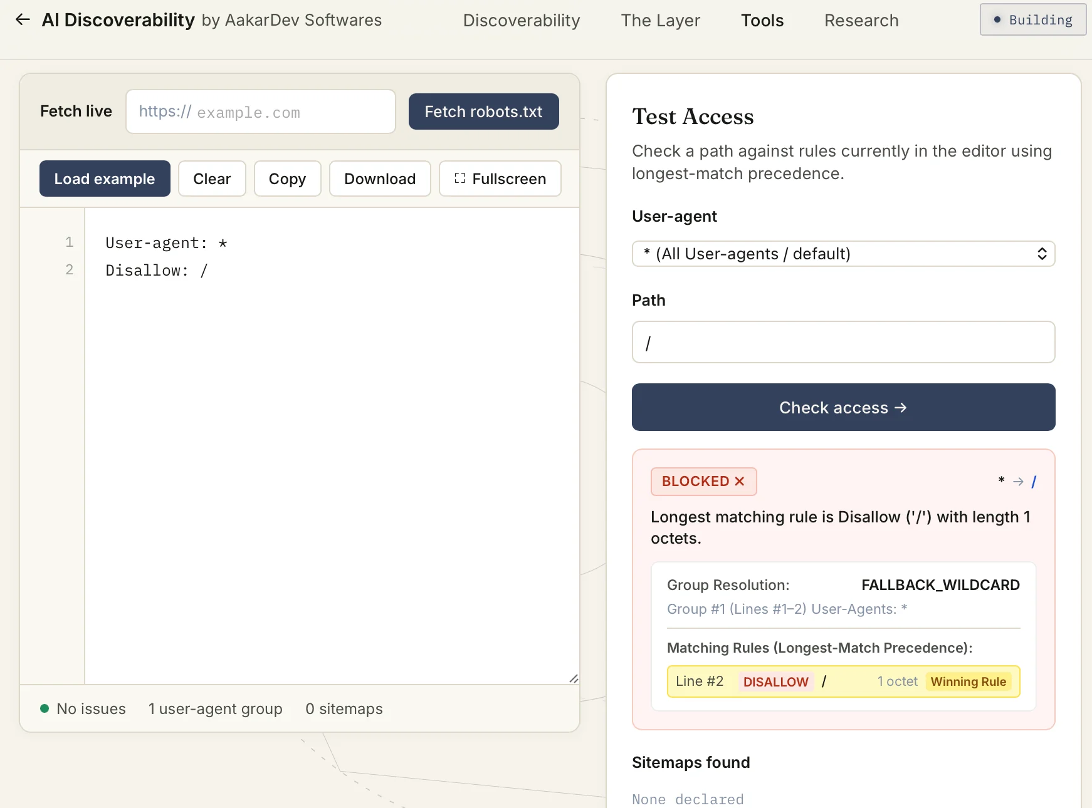
Task: Click the DISALLOW label in the rule row
Action: pos(775,681)
